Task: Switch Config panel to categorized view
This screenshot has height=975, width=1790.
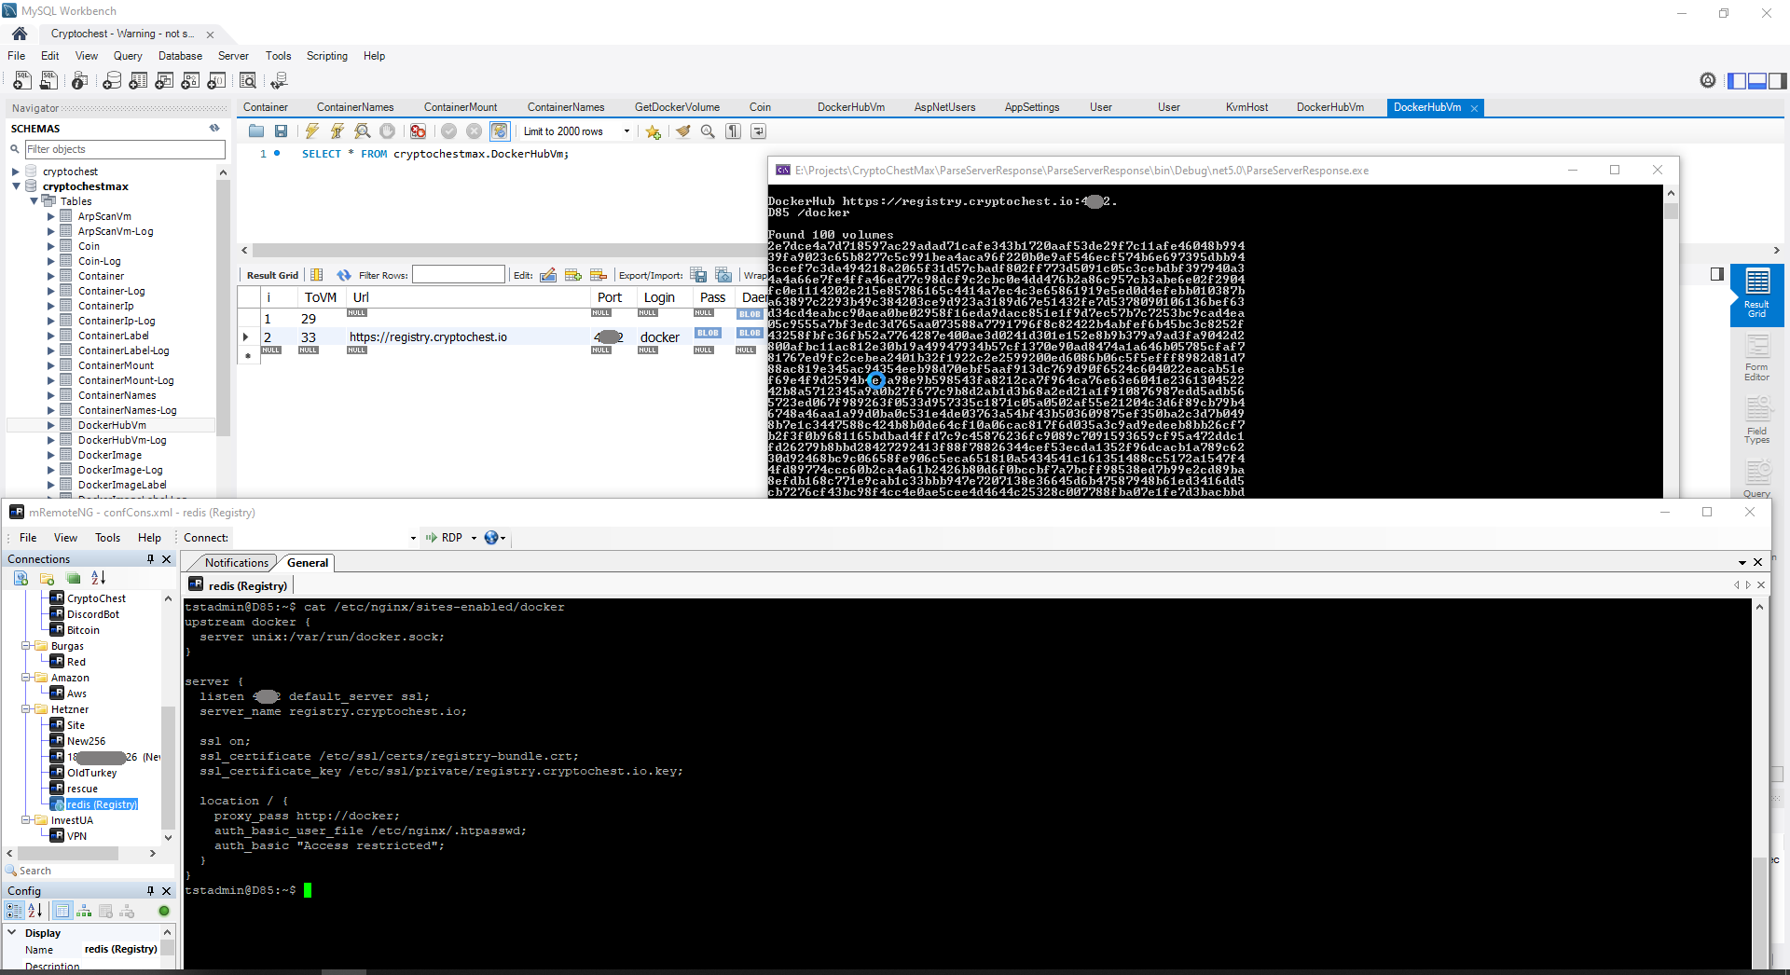Action: pyautogui.click(x=14, y=911)
